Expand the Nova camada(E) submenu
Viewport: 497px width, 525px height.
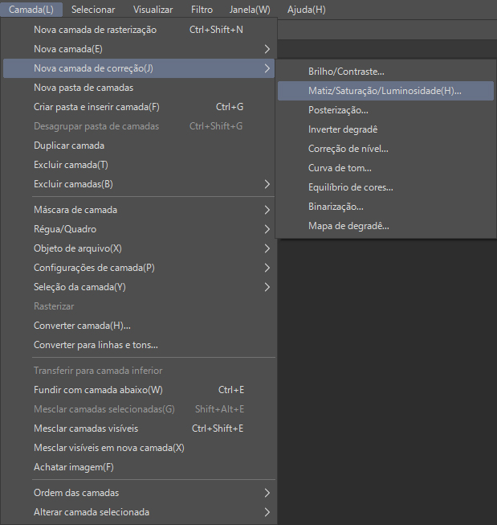click(x=68, y=49)
